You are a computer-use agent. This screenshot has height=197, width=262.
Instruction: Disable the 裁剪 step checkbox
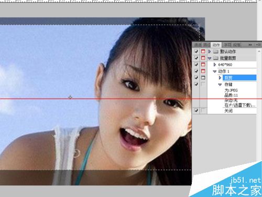(196, 78)
